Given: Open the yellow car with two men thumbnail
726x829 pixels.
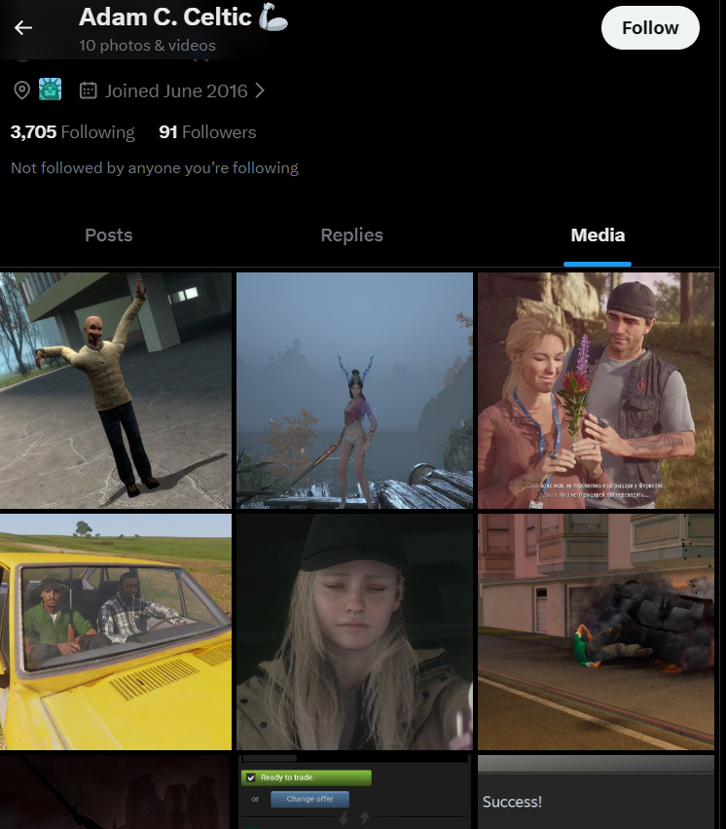Looking at the screenshot, I should pos(115,631).
